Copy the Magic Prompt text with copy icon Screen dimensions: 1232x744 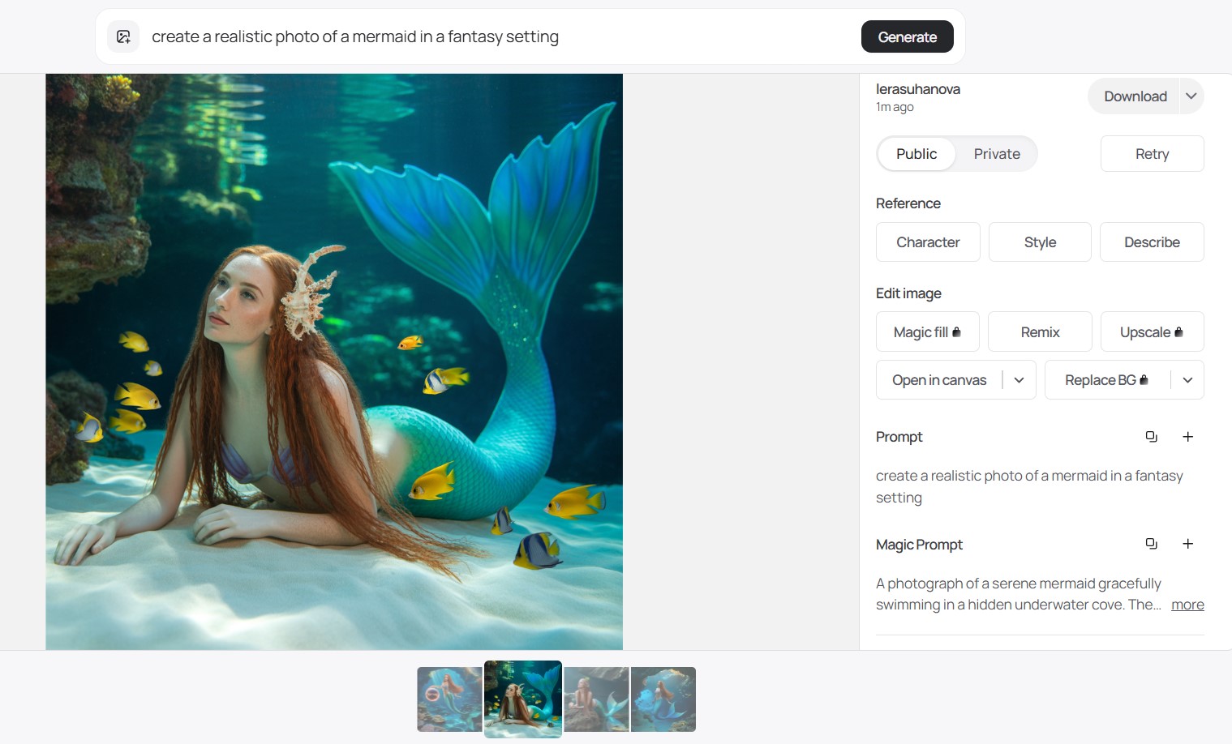(1151, 544)
